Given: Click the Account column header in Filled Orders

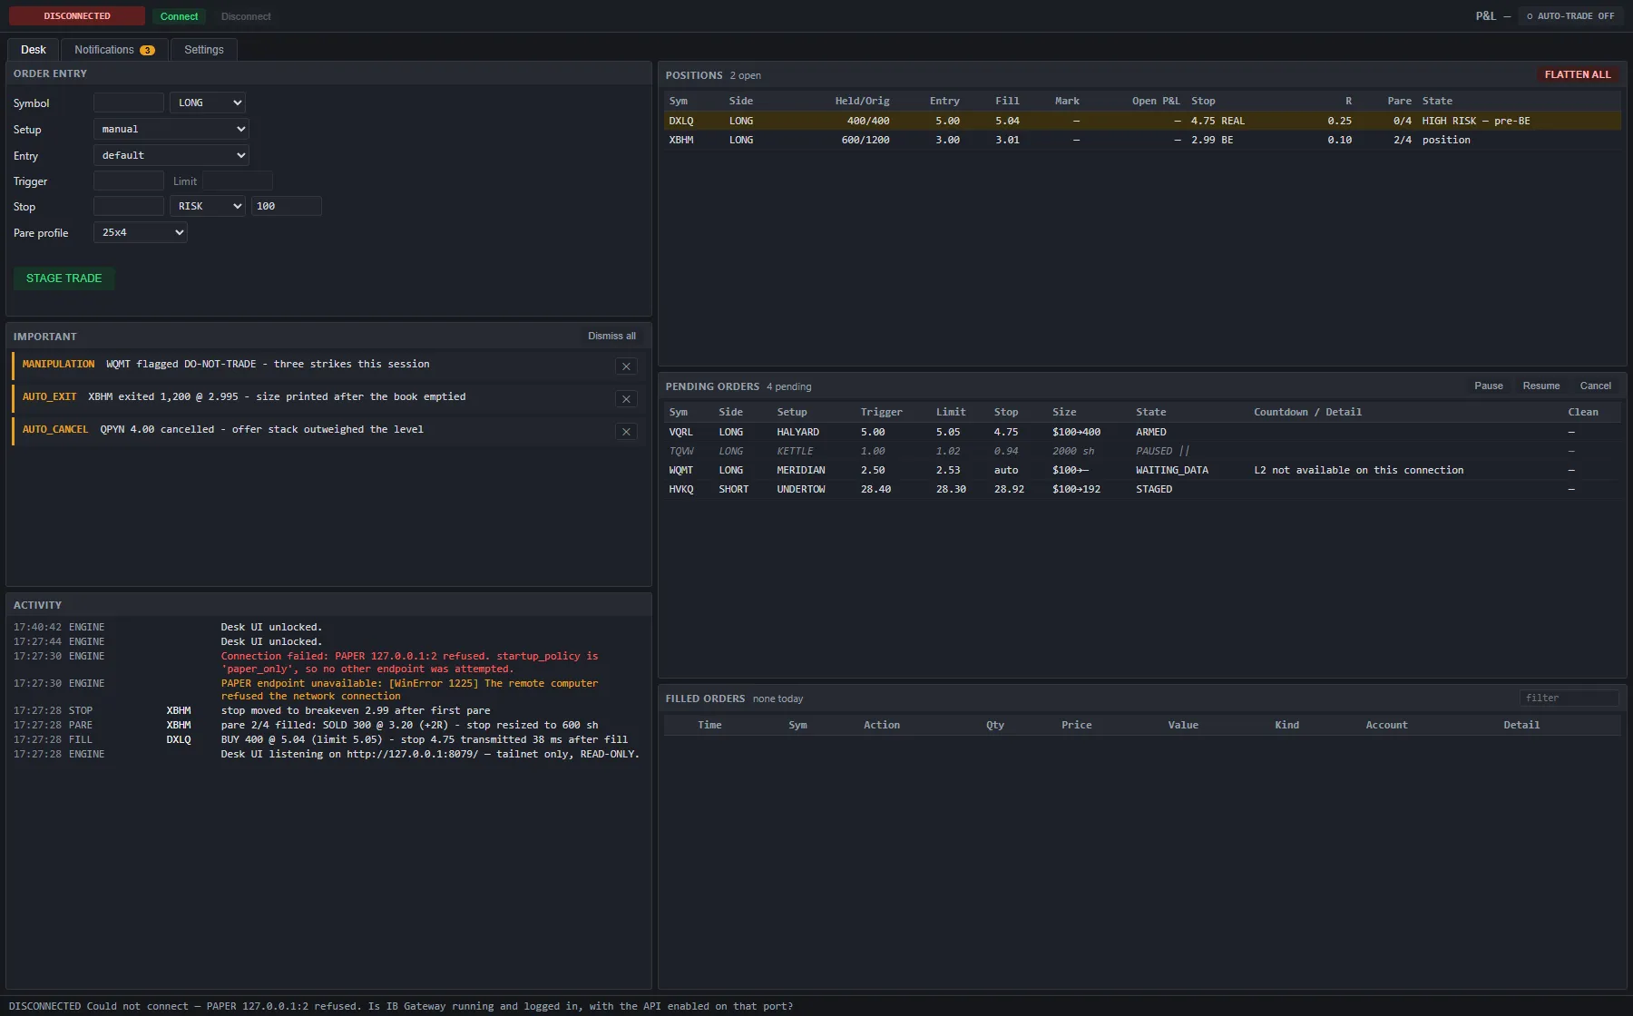Looking at the screenshot, I should 1386,725.
